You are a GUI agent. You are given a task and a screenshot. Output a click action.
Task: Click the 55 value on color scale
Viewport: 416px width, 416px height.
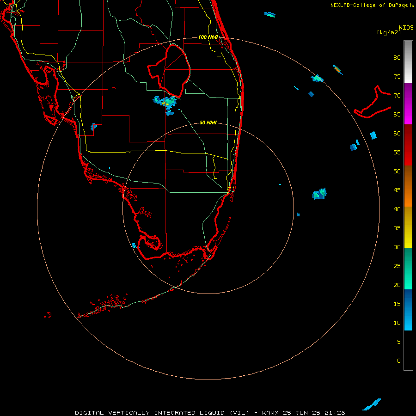tap(397, 152)
